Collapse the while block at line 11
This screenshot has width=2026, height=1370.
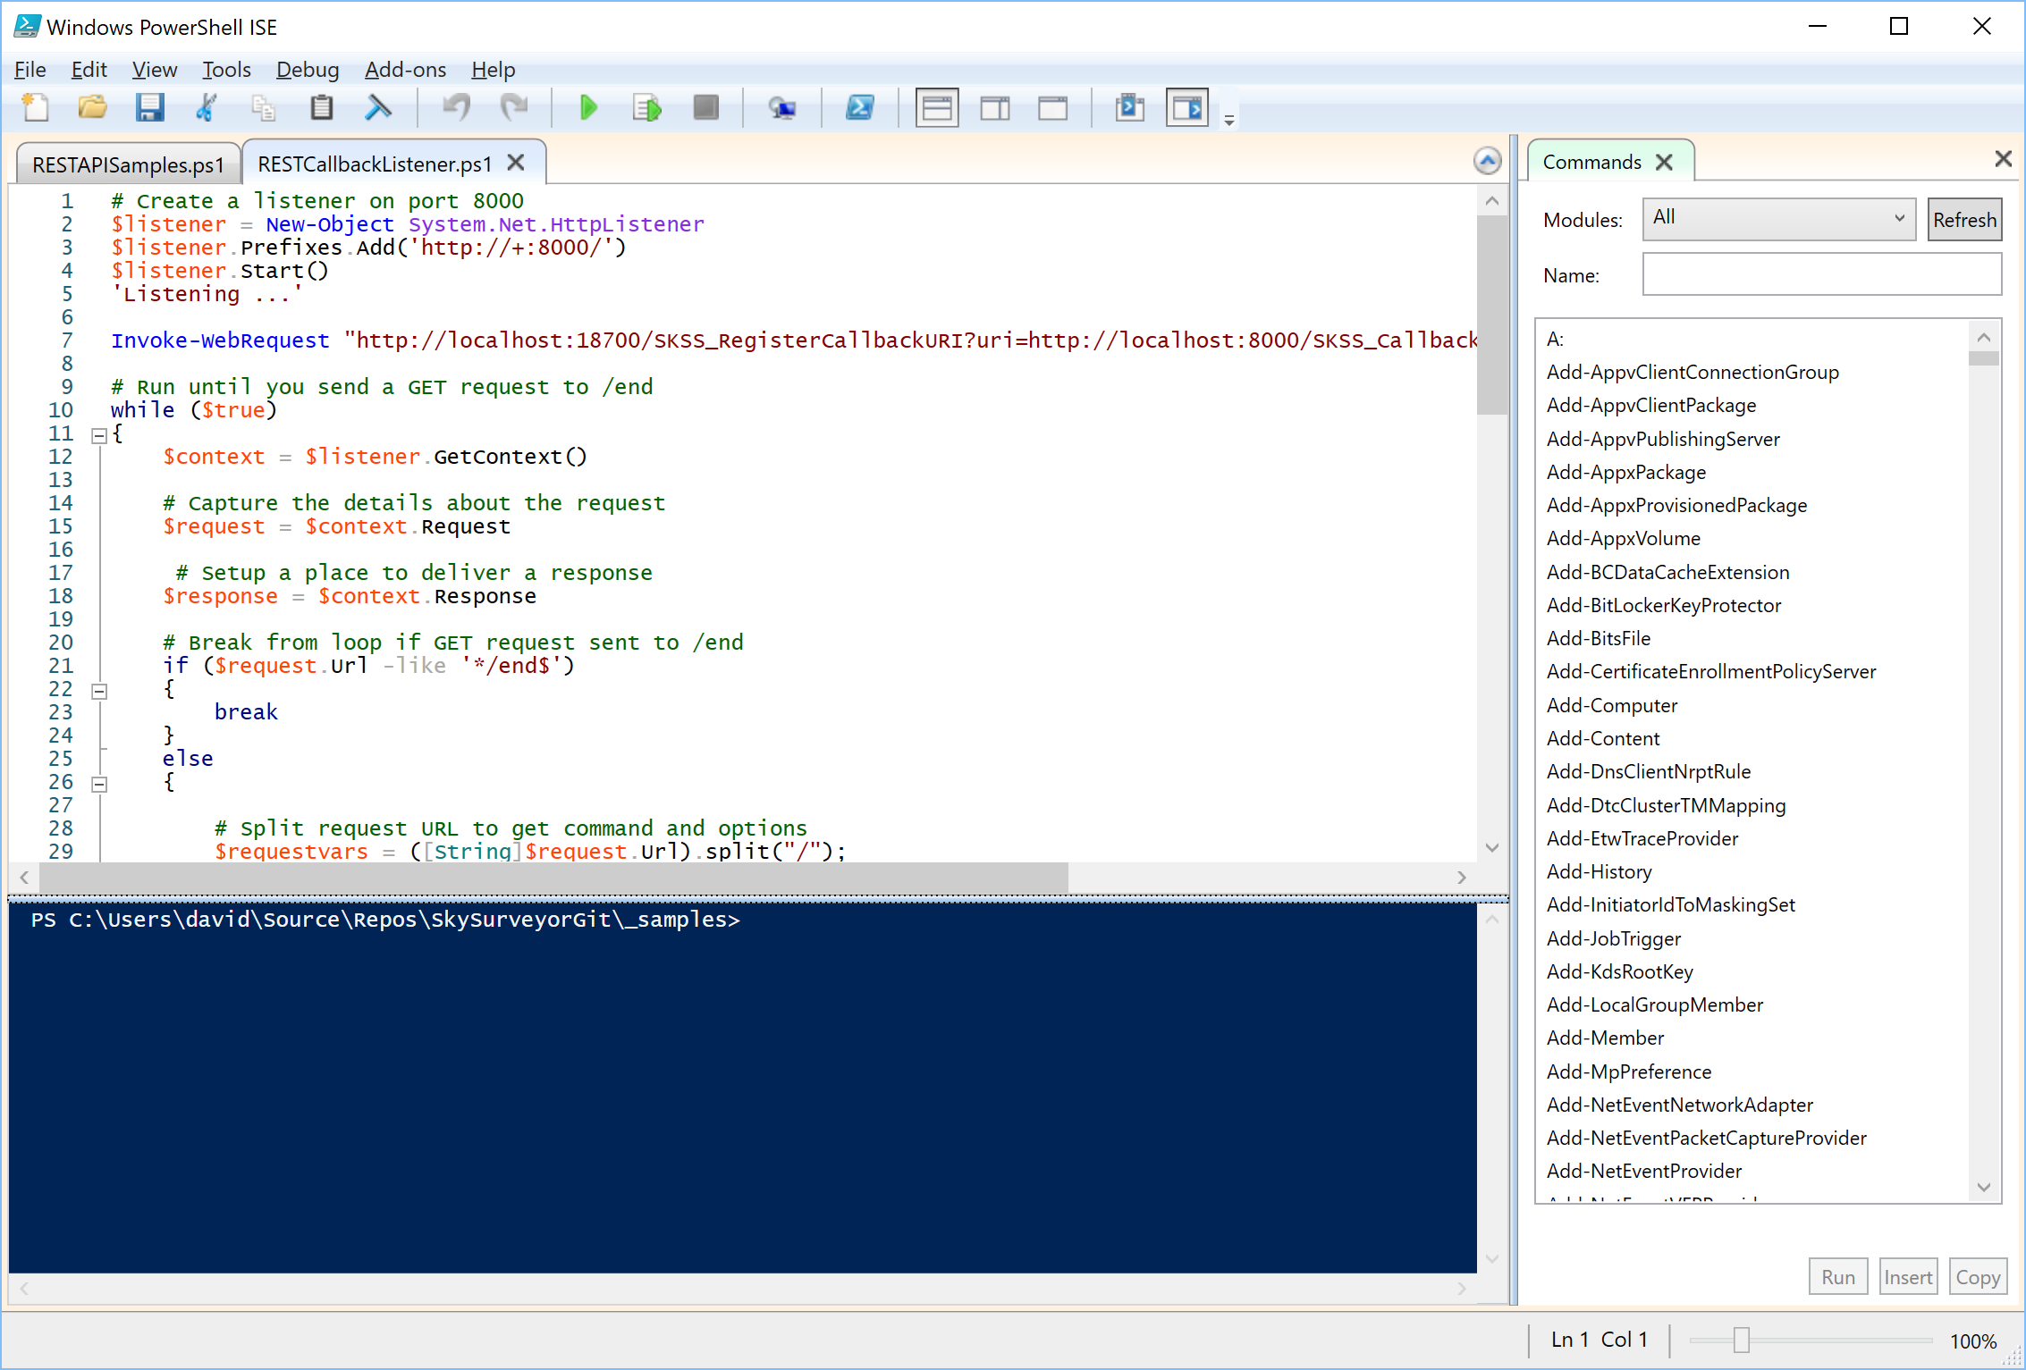click(99, 435)
